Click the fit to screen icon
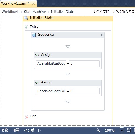 click(x=129, y=130)
